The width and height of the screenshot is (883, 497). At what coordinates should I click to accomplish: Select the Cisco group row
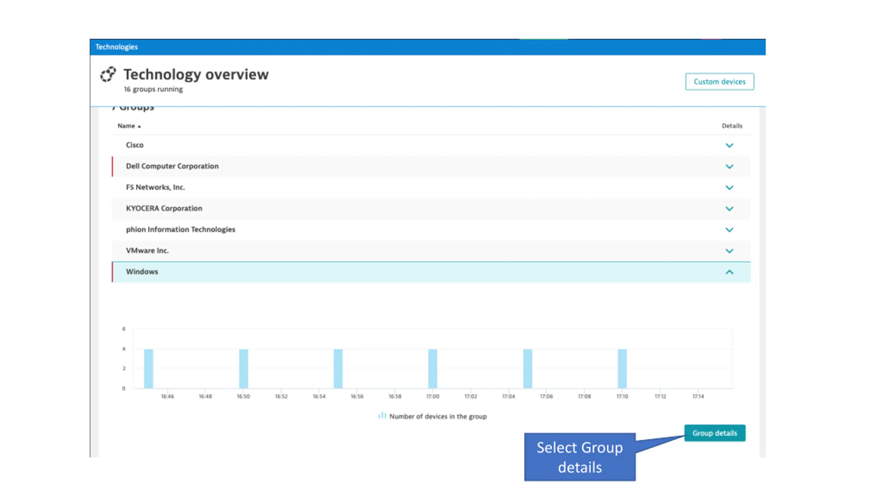click(x=135, y=145)
